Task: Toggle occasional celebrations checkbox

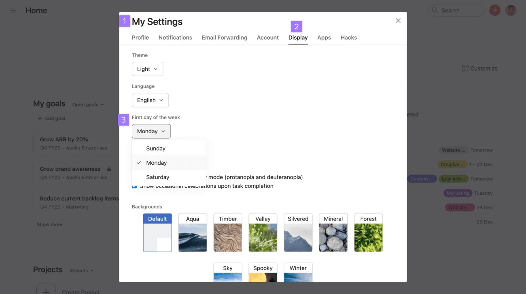Action: click(x=134, y=186)
